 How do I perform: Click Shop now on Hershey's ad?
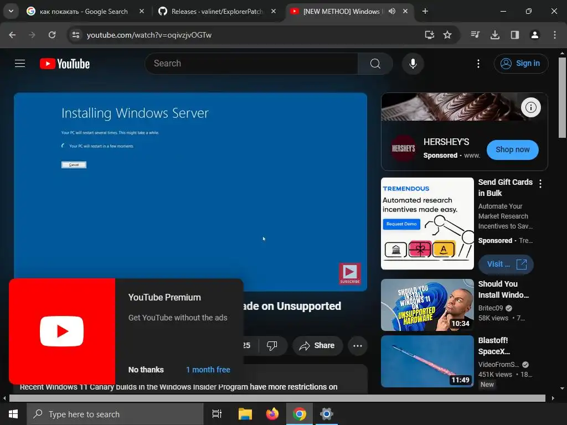tap(512, 149)
